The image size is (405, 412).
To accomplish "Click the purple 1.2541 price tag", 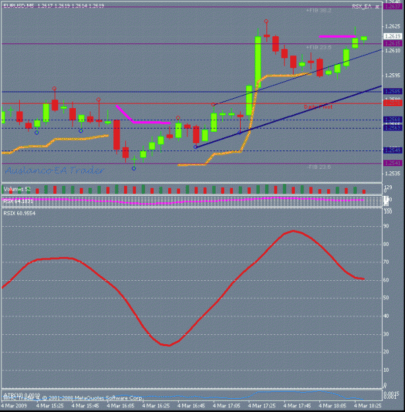I will (393, 163).
